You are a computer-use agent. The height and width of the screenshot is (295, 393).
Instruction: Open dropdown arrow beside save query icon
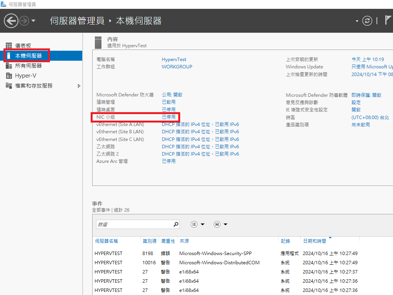(x=226, y=224)
